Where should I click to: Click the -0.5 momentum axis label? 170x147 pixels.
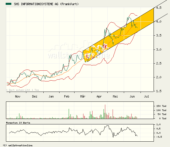(159, 137)
